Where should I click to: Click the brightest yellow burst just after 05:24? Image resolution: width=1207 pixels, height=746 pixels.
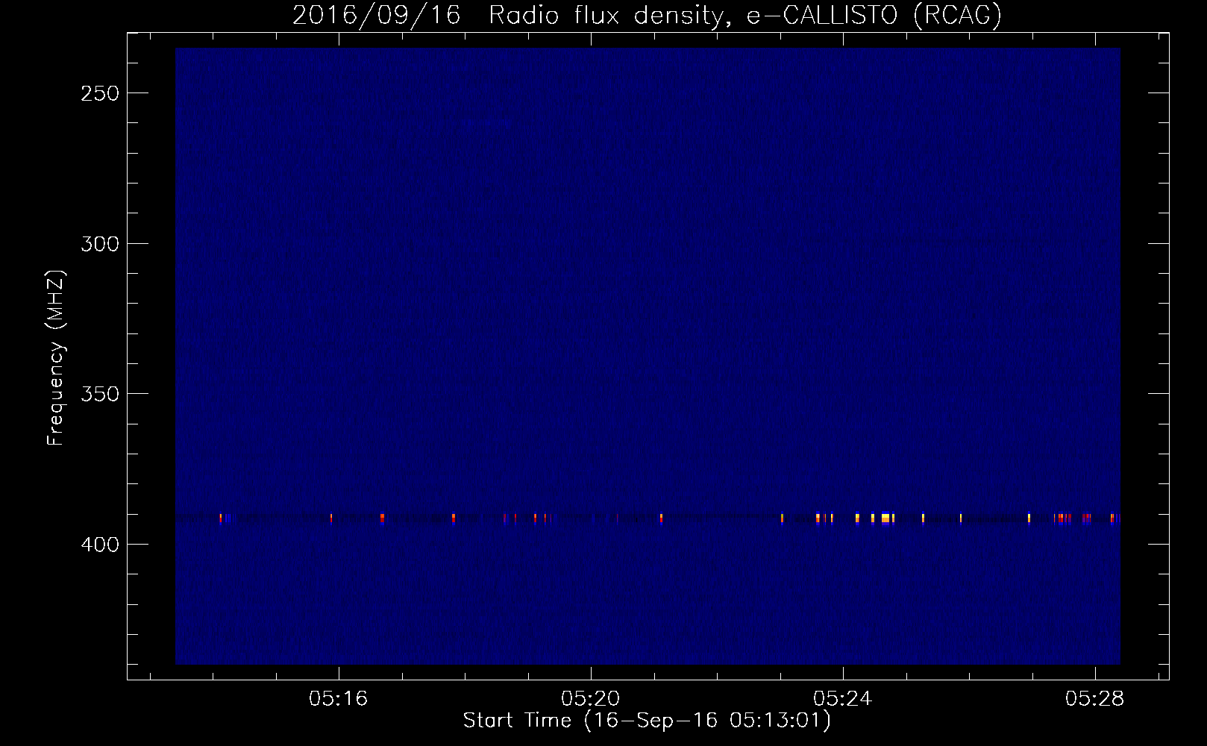(885, 518)
